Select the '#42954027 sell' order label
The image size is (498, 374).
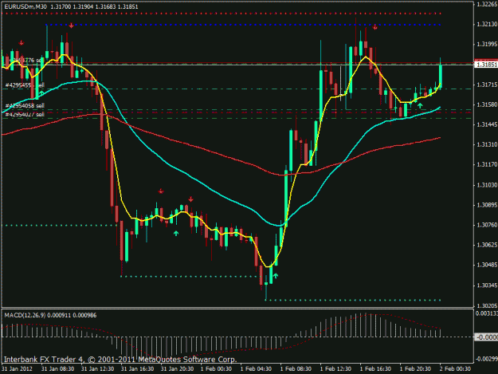pos(25,114)
